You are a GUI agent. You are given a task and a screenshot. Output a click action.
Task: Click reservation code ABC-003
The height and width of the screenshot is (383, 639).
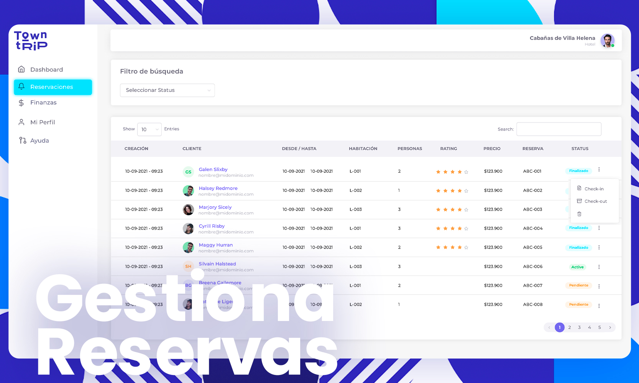[x=533, y=210]
